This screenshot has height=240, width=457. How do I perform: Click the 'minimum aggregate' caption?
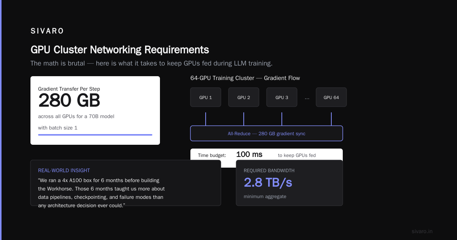pos(265,197)
